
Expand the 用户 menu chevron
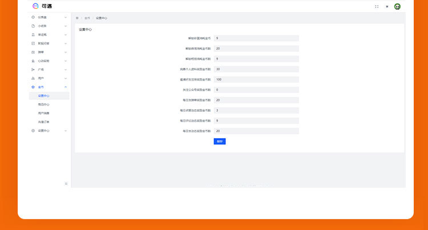[x=66, y=78]
